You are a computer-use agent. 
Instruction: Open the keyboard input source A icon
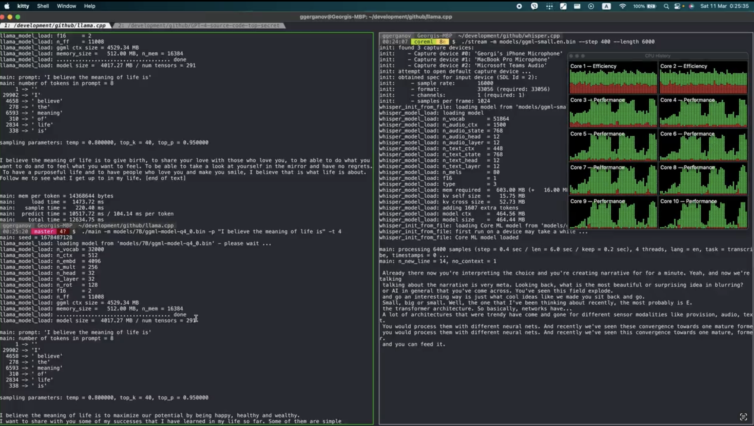(x=606, y=6)
